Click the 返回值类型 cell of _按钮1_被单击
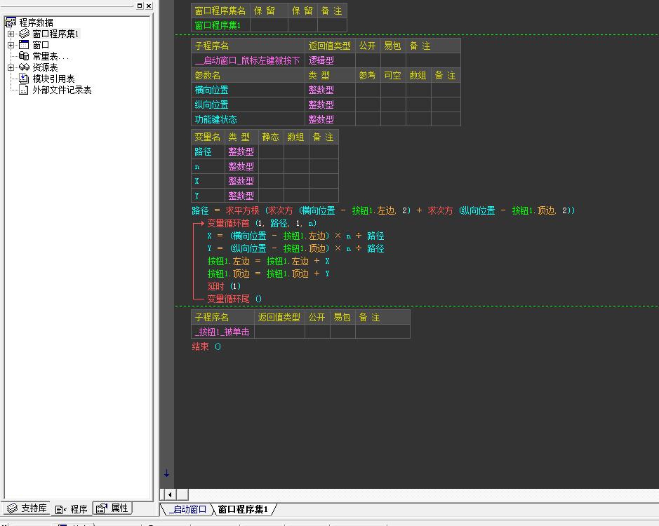The width and height of the screenshot is (659, 526). click(x=279, y=332)
